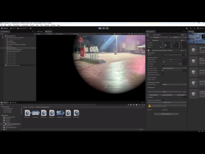Viewport: 205px width, 154px height.
Task: Expand the Lighting object in Hierarchy
Action: point(6,41)
